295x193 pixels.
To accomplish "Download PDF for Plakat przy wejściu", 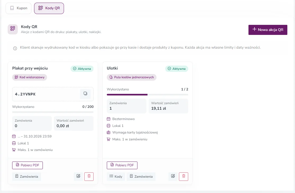I will tap(27, 165).
